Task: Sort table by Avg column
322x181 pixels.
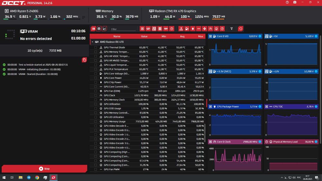Action: pyautogui.click(x=182, y=36)
